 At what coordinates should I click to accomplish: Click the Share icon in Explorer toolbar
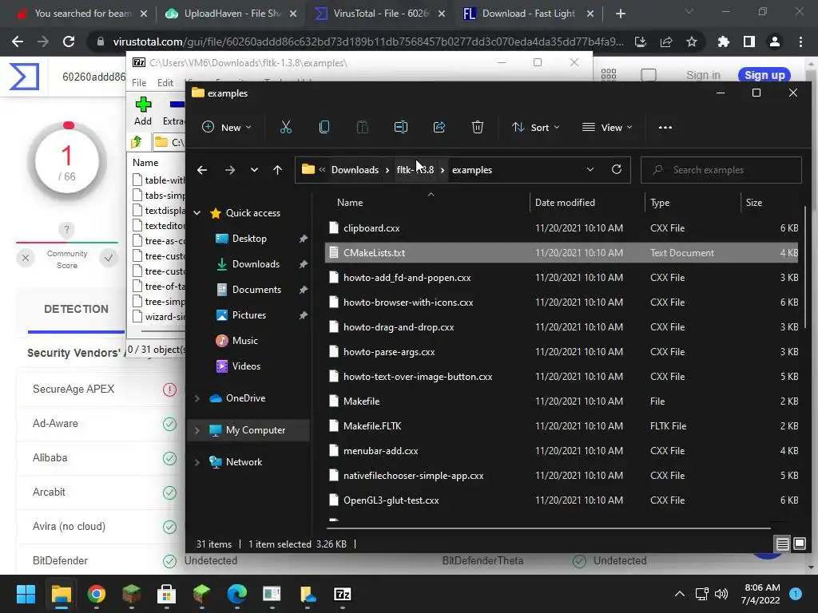[x=439, y=127]
